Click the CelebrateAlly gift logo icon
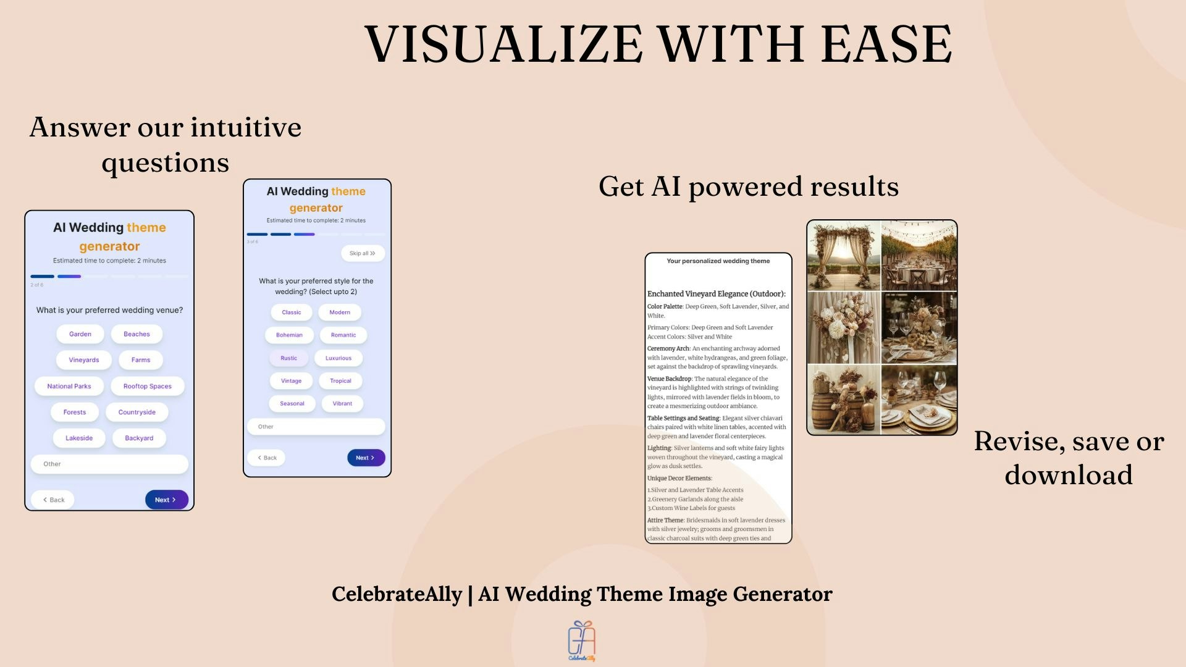 [x=582, y=640]
